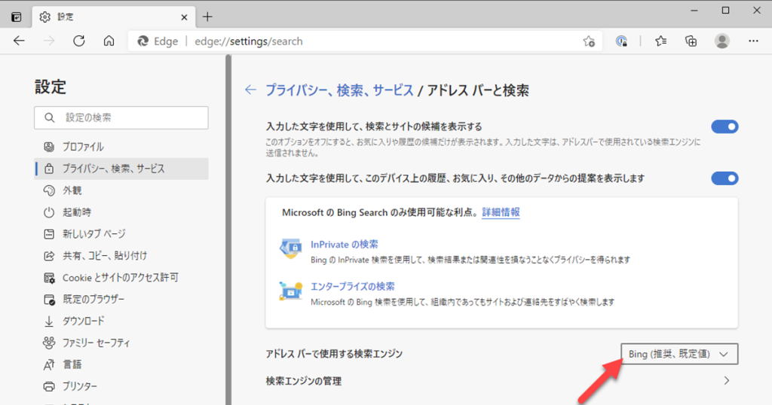
Task: Open 共有、コピー、貼り付け settings section
Action: click(x=121, y=256)
